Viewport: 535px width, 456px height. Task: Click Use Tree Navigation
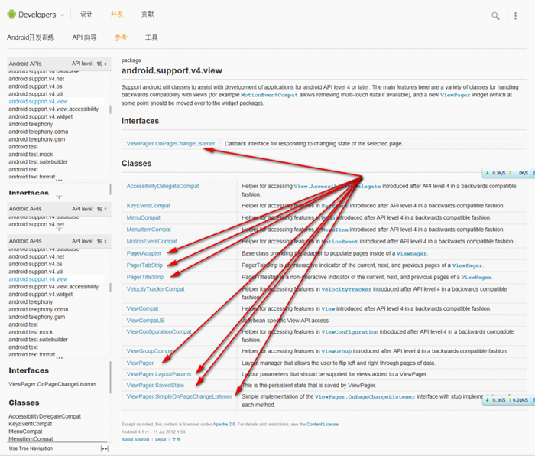tap(31, 448)
